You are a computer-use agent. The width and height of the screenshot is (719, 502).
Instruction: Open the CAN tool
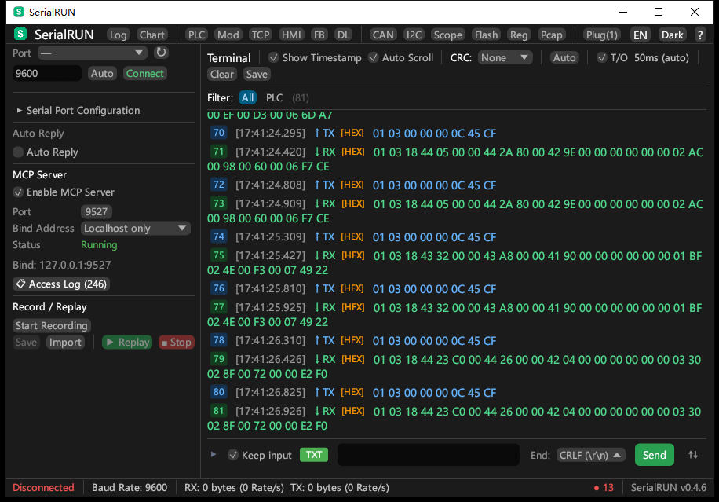point(383,35)
